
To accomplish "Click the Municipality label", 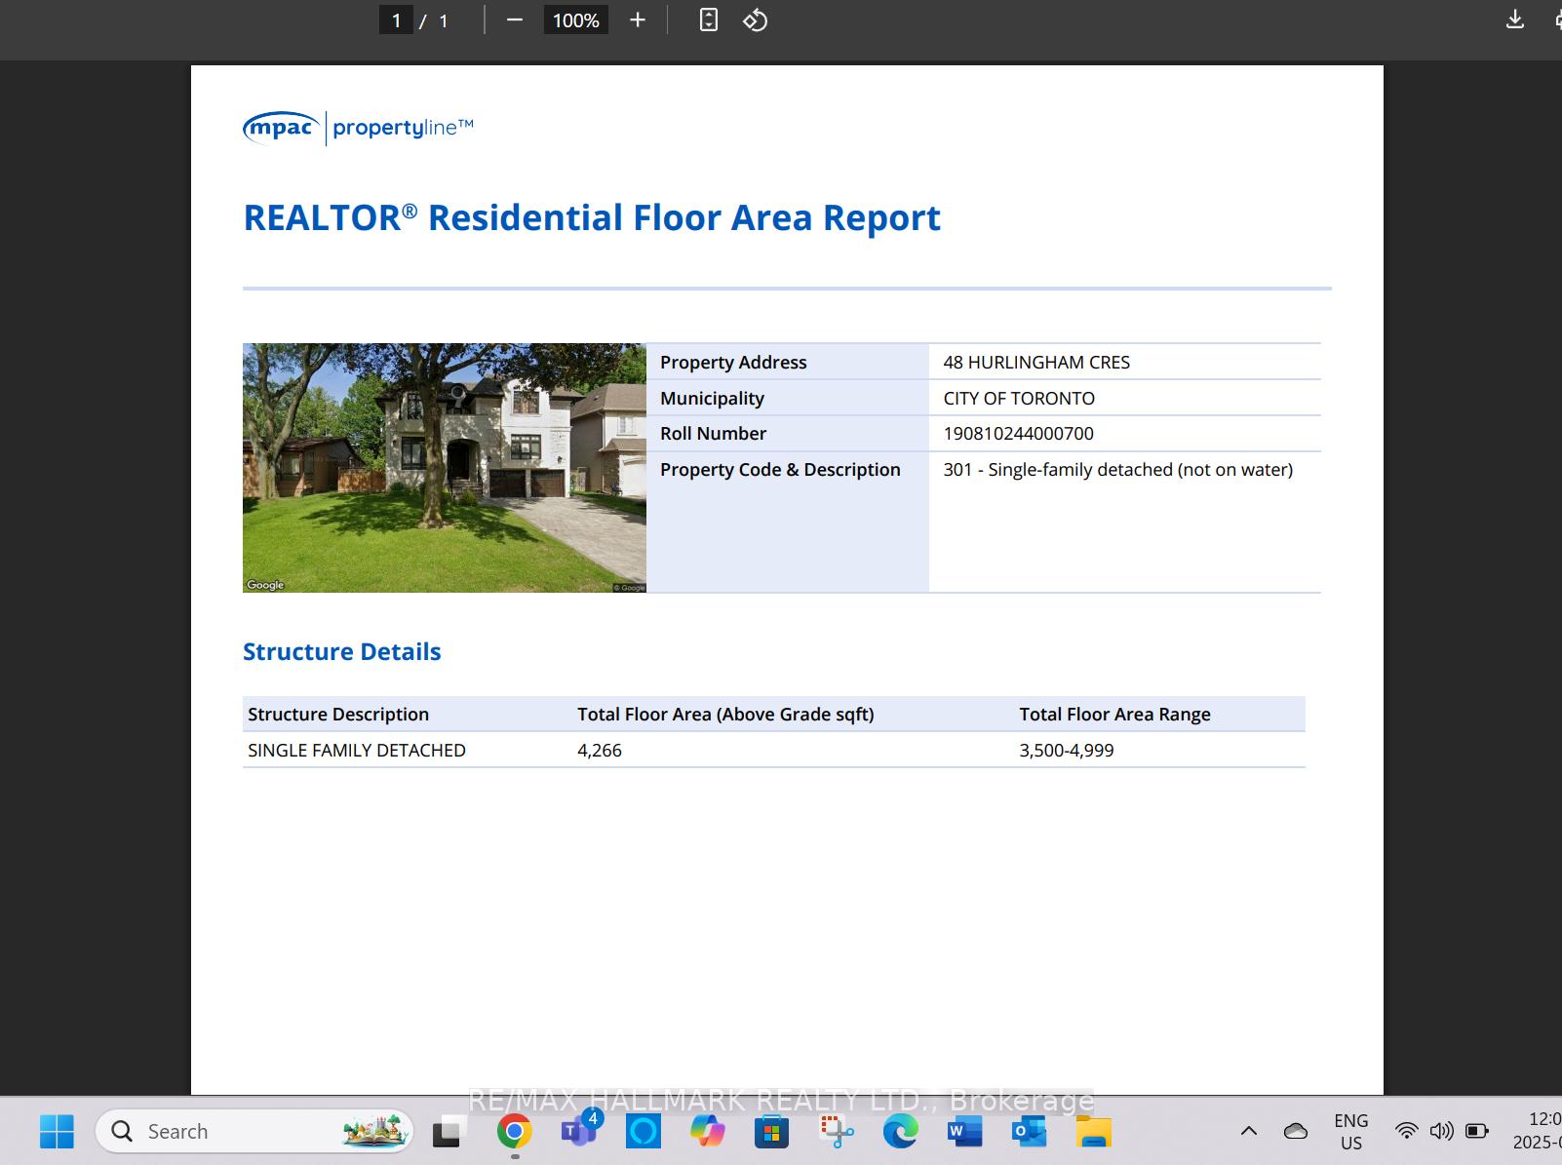I will click(x=712, y=399).
